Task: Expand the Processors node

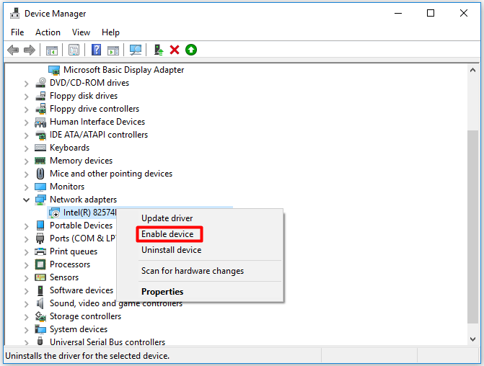Action: tap(27, 265)
